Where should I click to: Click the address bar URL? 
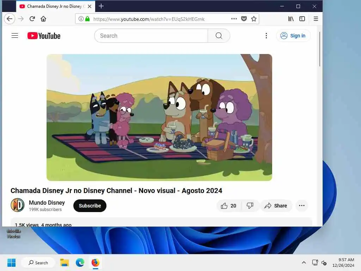(x=149, y=19)
